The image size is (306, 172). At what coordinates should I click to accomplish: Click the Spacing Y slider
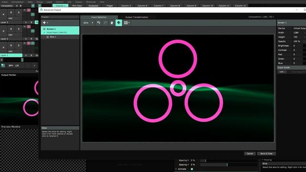tap(229, 165)
